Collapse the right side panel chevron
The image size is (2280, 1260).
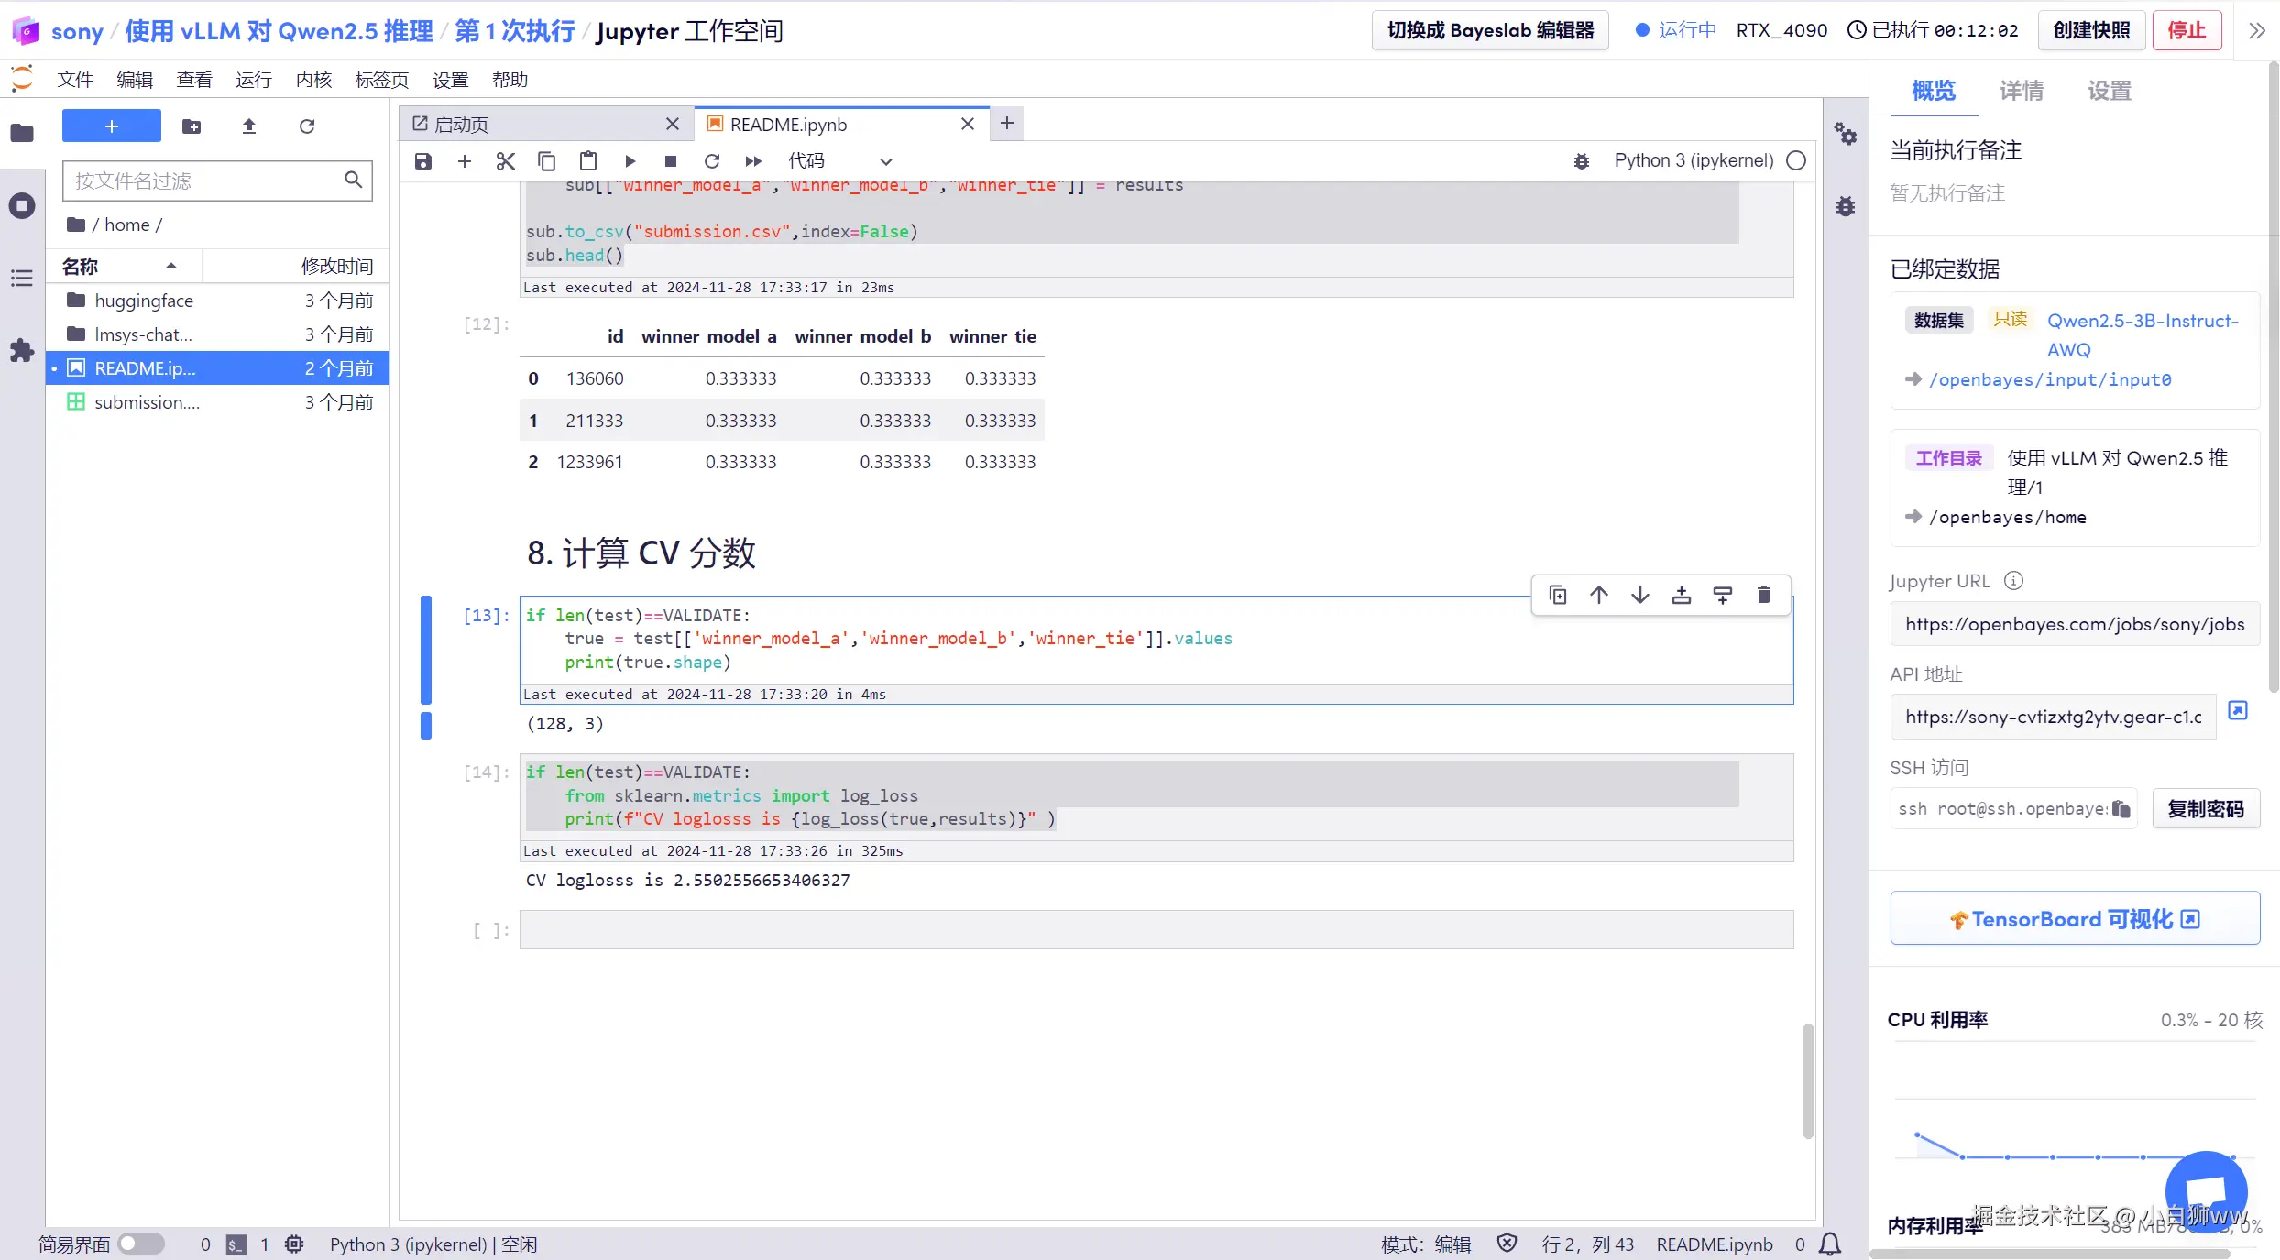[x=2256, y=31]
